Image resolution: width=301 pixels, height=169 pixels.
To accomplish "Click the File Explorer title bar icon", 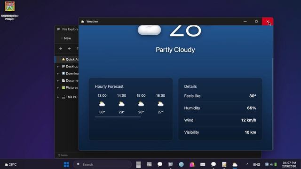I will coord(58,29).
